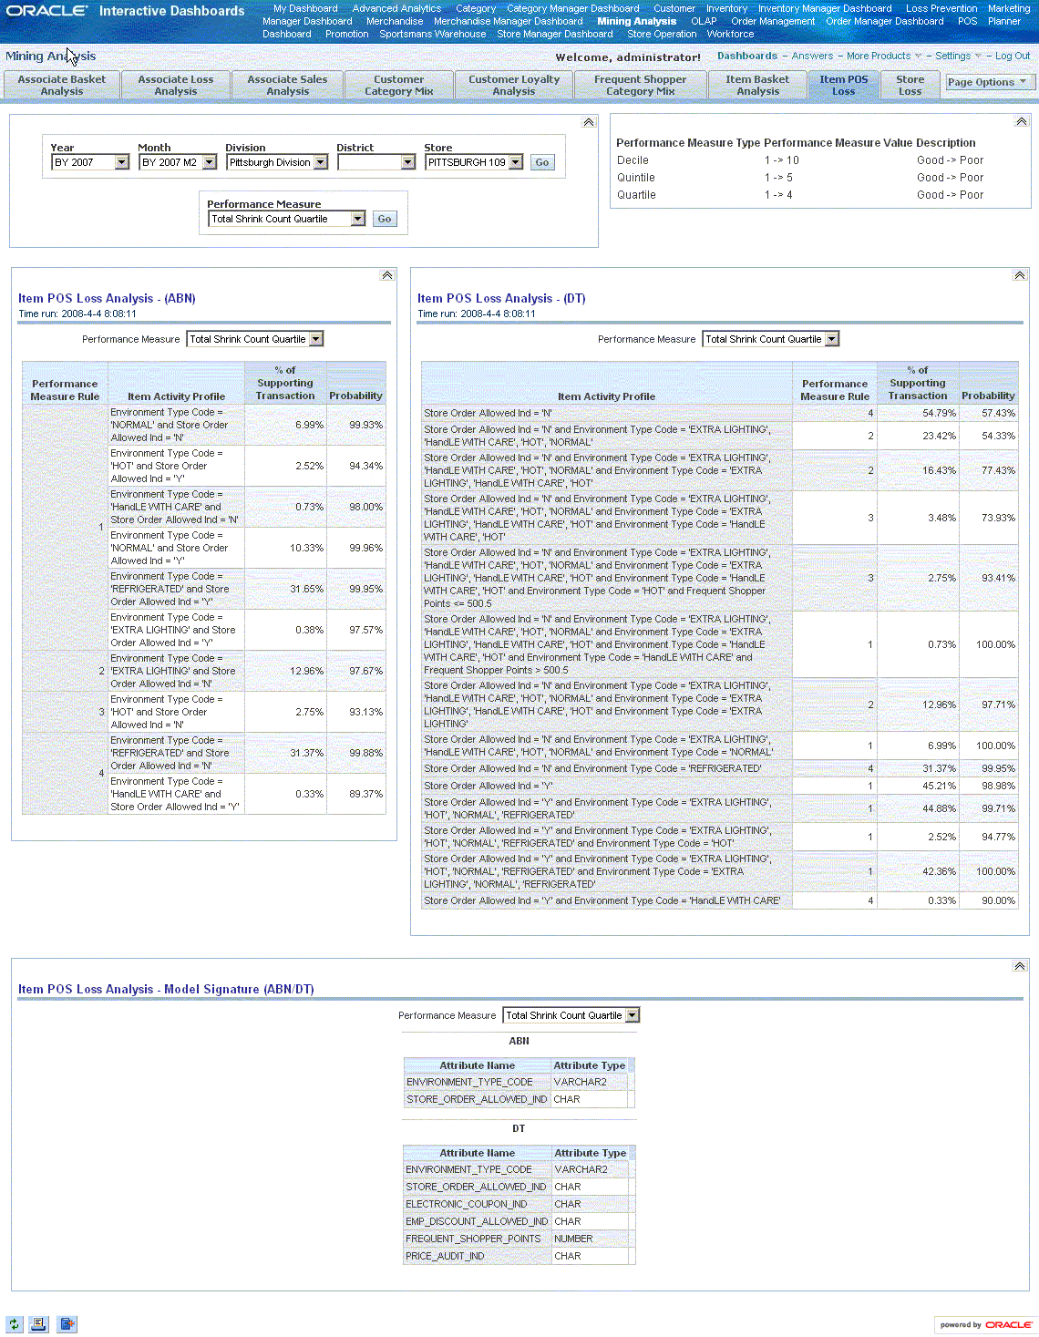Switch to Associate Basket Analysis tab

tap(62, 85)
